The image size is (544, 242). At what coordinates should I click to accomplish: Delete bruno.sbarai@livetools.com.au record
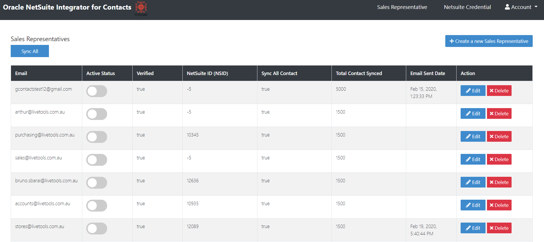coord(499,182)
